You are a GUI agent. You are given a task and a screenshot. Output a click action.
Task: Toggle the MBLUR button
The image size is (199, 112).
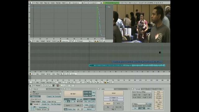pyautogui.click(x=80, y=99)
